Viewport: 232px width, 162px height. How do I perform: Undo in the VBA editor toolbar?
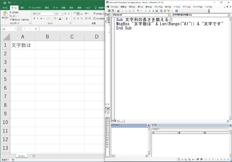pyautogui.click(x=138, y=11)
